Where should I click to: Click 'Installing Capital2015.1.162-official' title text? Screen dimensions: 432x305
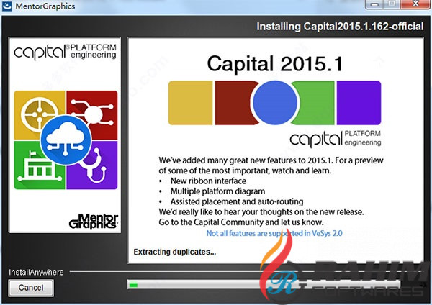[340, 27]
